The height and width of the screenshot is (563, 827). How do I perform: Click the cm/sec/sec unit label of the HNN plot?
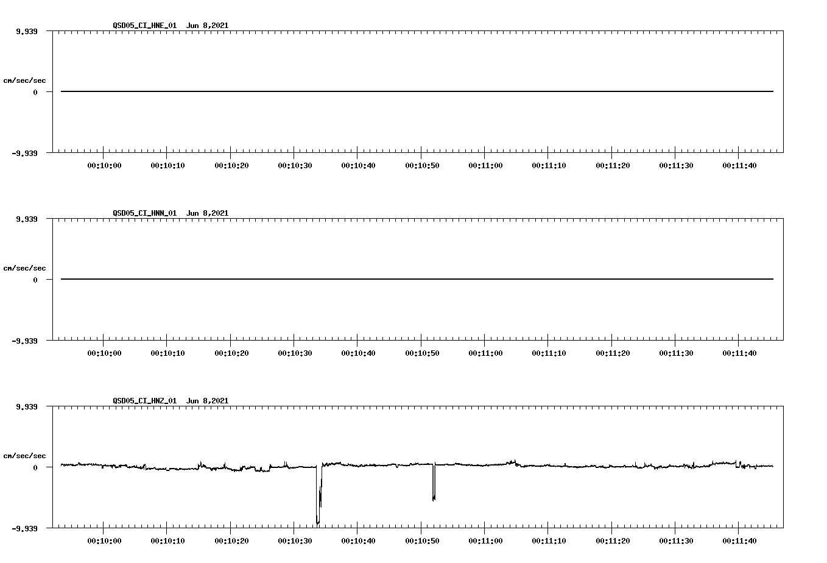(x=24, y=268)
